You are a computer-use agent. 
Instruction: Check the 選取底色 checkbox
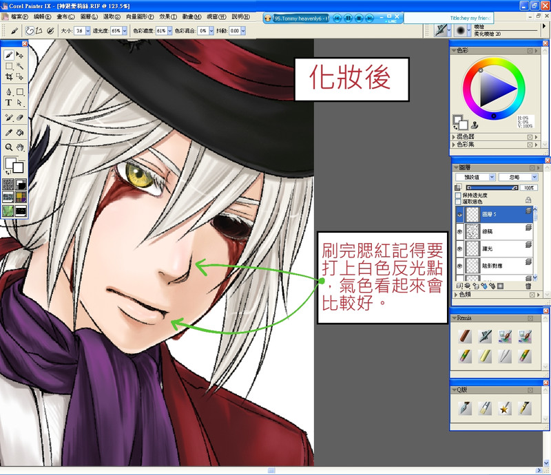[458, 202]
